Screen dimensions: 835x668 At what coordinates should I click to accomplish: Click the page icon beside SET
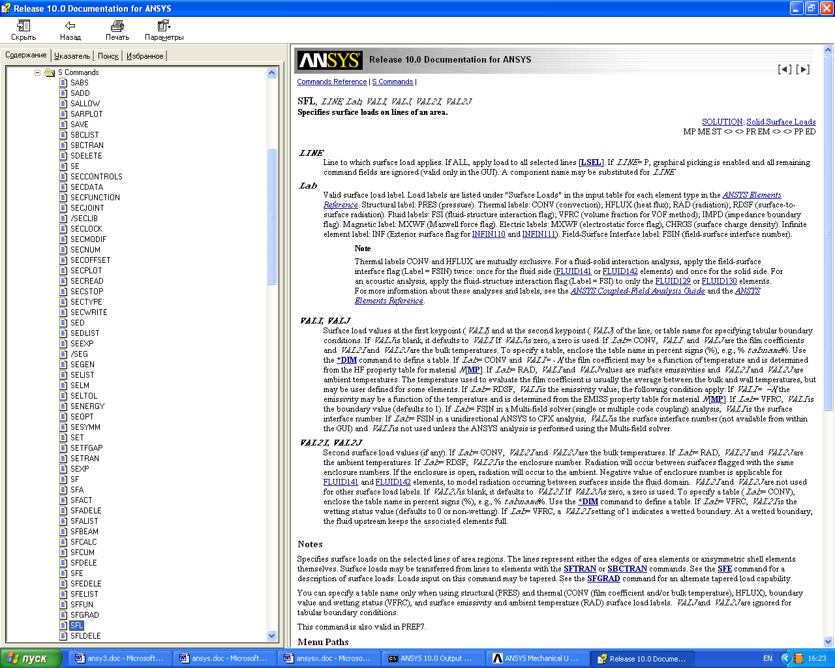point(63,438)
